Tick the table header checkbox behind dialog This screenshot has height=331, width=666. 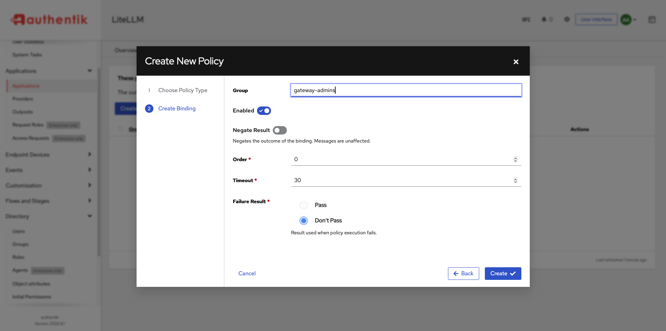click(120, 129)
